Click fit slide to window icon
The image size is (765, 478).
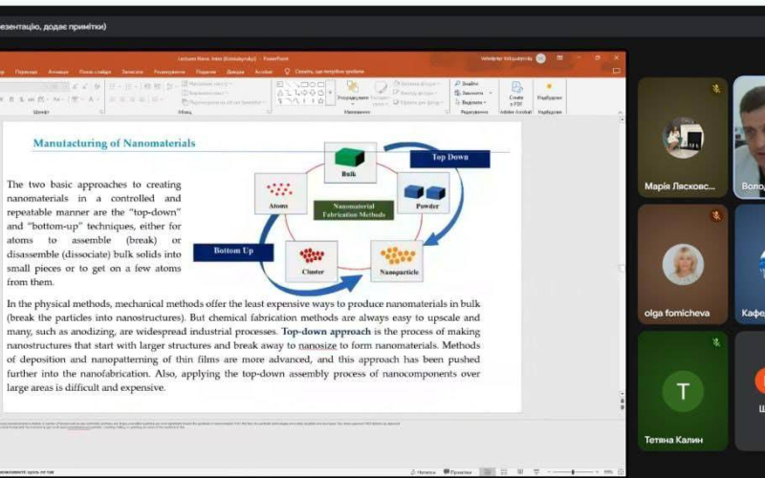pyautogui.click(x=621, y=471)
